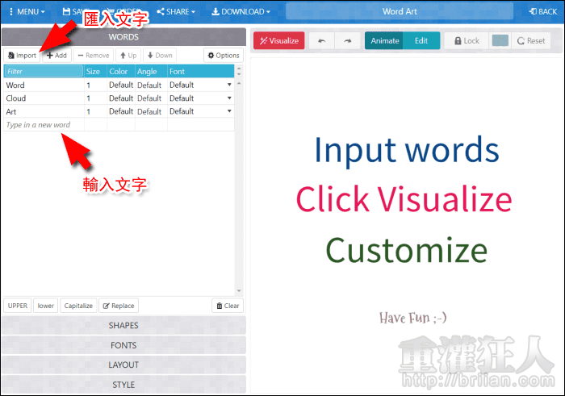Screen dimensions: 565x396
Task: Click the background color swatch
Action: coord(500,41)
